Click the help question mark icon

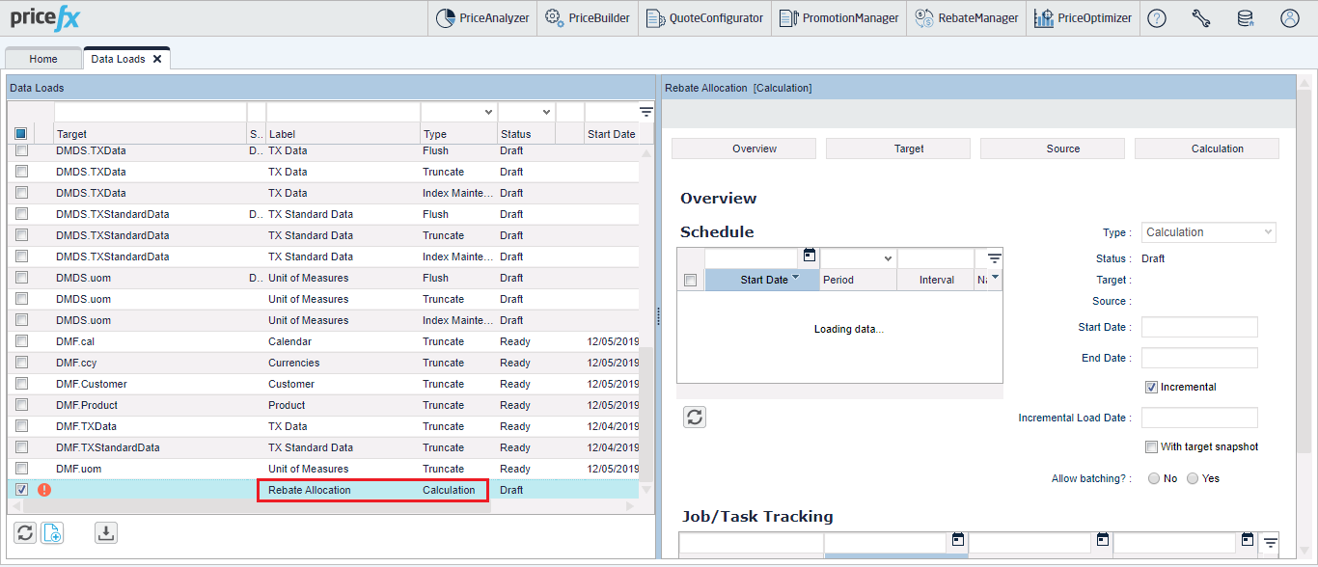tap(1156, 18)
